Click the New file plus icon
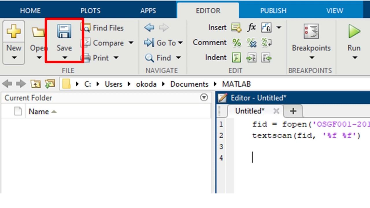The width and height of the screenshot is (370, 208). 14,31
